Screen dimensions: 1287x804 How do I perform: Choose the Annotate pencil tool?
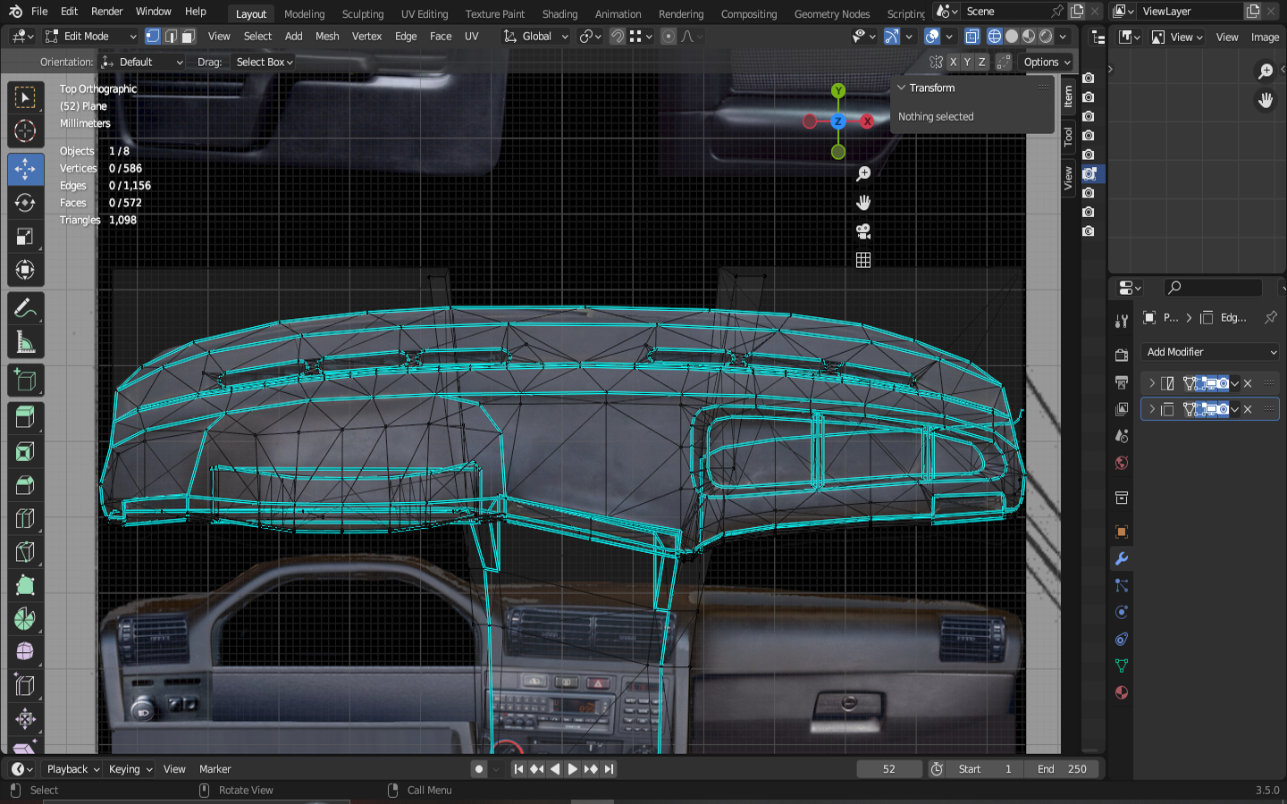25,309
